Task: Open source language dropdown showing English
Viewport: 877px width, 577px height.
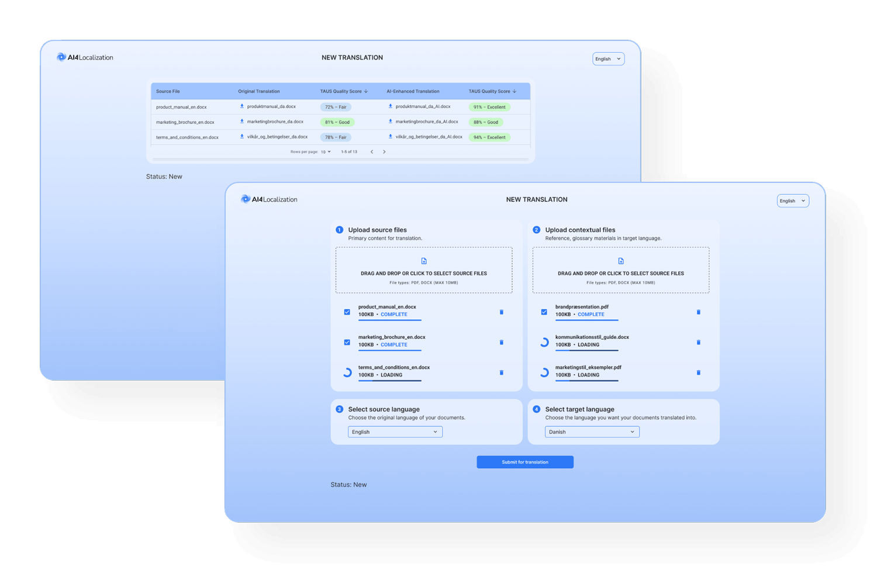Action: (x=395, y=432)
